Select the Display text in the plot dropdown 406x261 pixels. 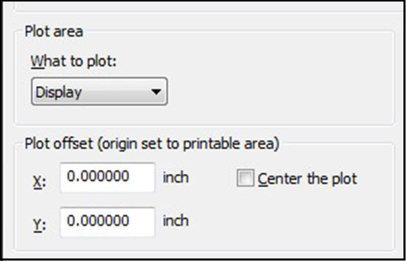[59, 92]
